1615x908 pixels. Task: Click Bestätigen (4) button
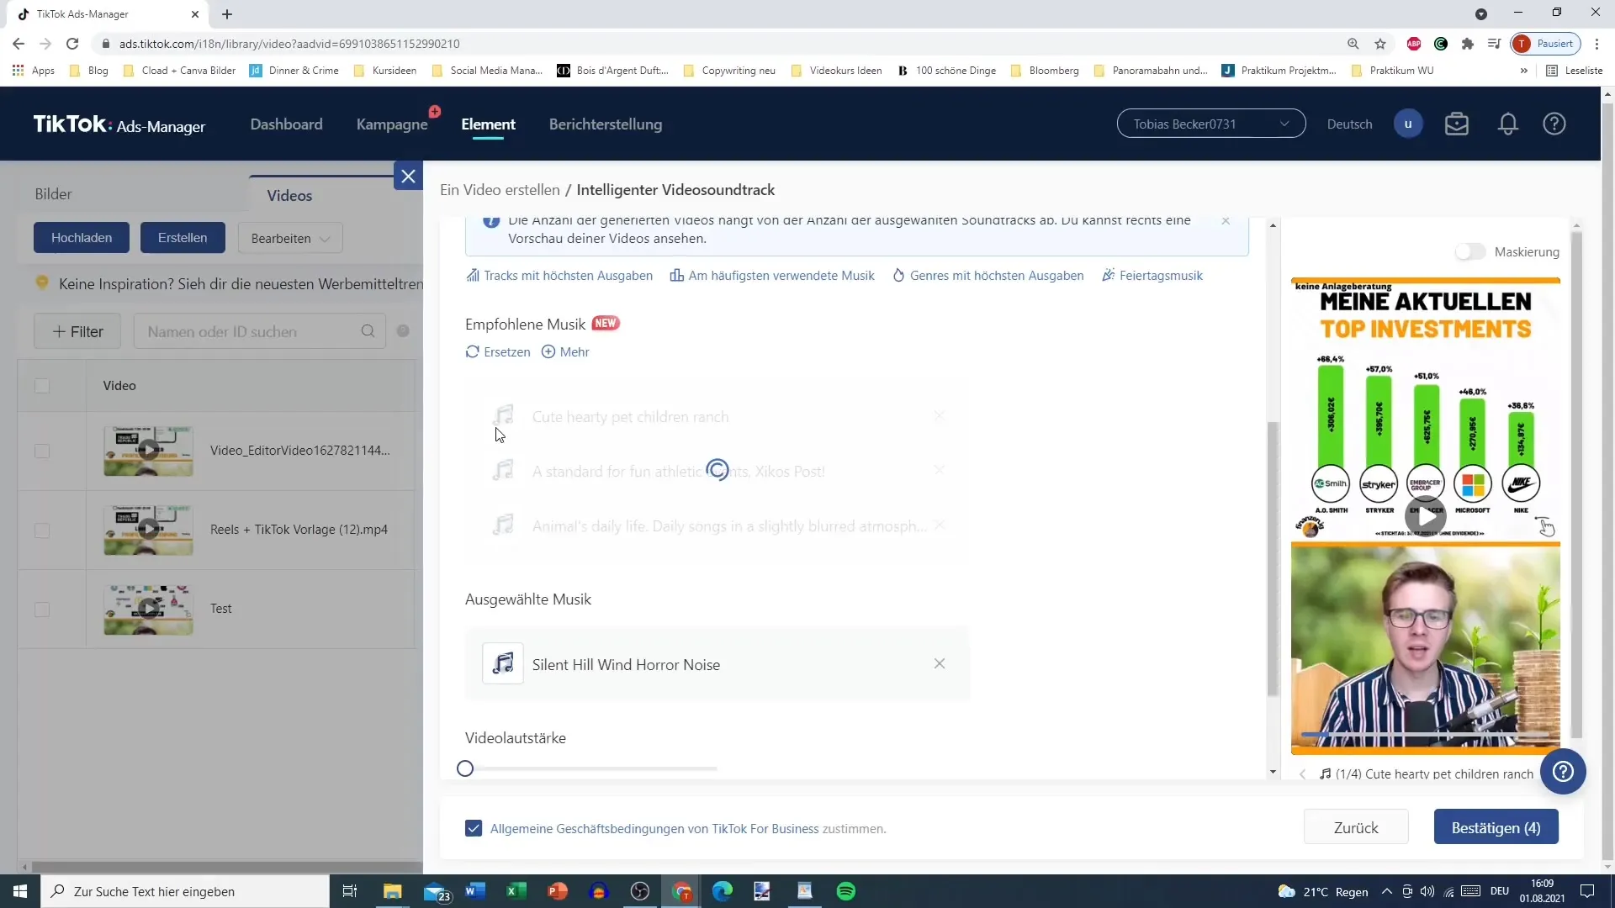pos(1496,828)
